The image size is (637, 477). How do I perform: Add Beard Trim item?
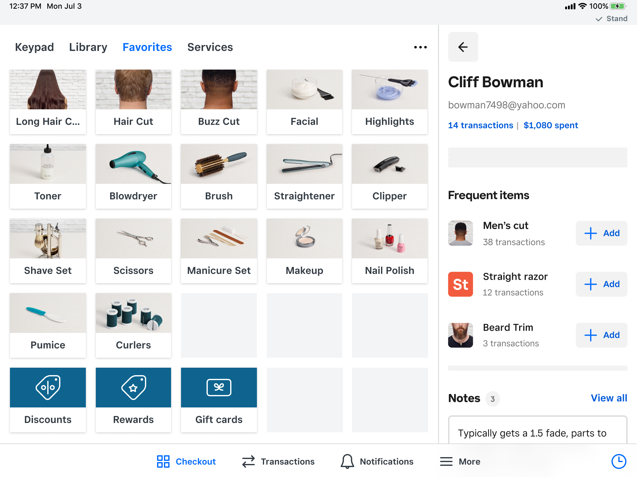[601, 335]
